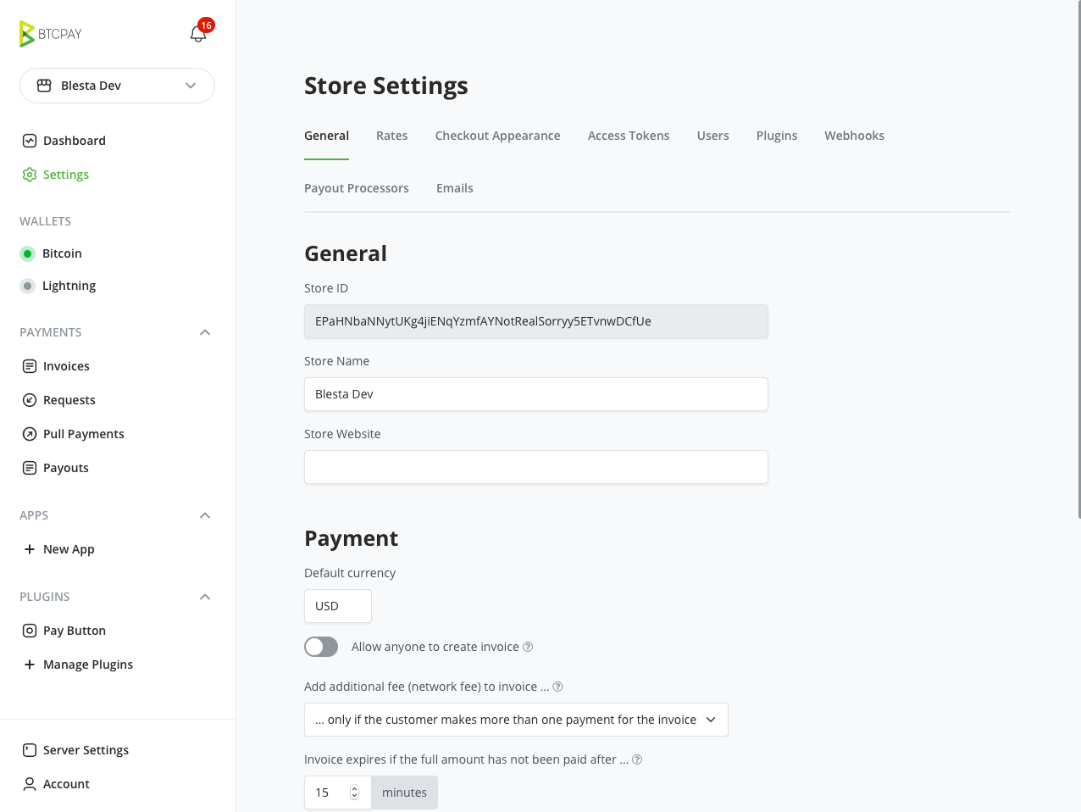1081x812 pixels.
Task: Switch to the Checkout Appearance tab
Action: click(497, 136)
